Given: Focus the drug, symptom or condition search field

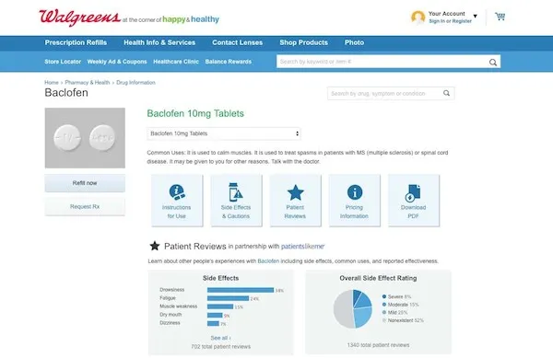Looking at the screenshot, I should (x=384, y=94).
